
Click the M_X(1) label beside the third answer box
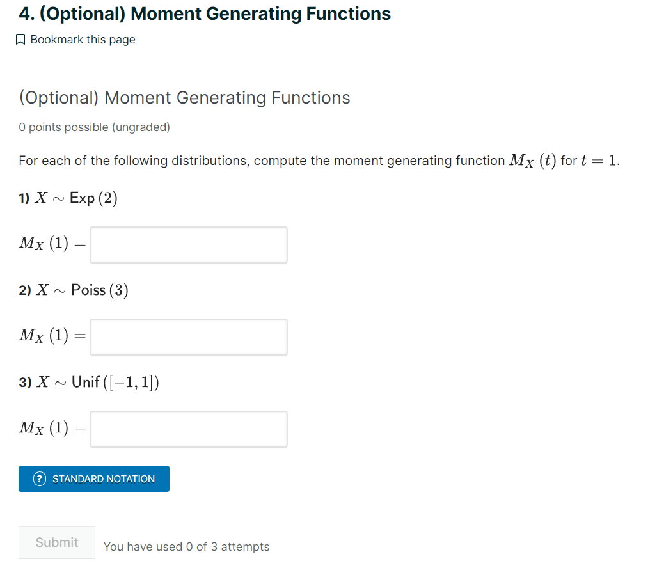click(51, 427)
